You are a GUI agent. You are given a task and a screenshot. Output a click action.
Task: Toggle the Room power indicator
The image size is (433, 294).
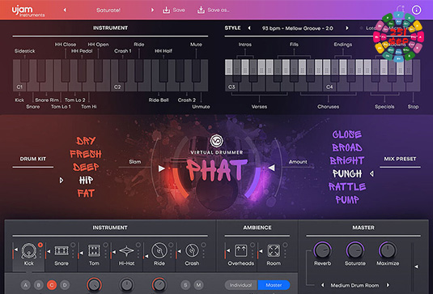[285, 245]
